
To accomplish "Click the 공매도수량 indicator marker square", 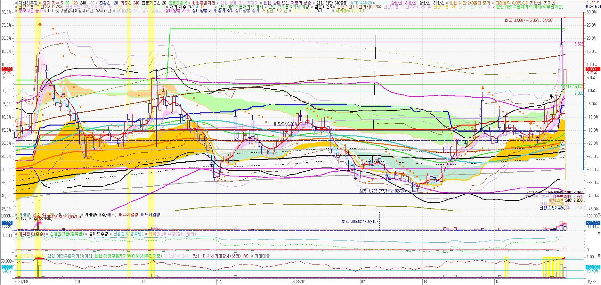I will (x=86, y=234).
